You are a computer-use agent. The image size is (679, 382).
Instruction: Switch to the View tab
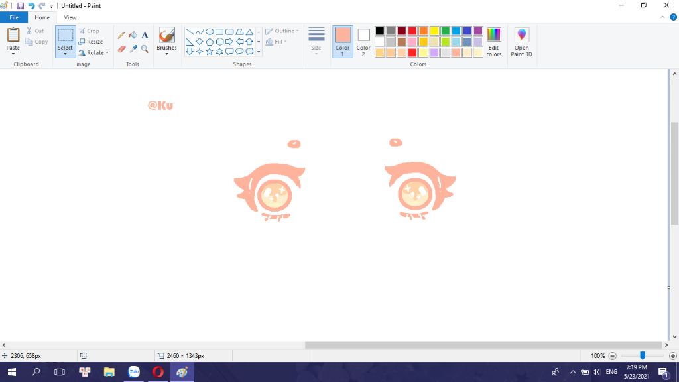click(70, 17)
